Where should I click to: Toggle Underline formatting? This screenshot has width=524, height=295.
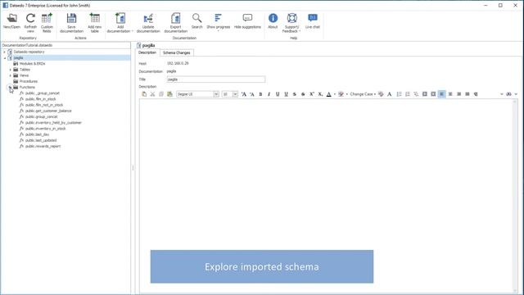(x=278, y=94)
